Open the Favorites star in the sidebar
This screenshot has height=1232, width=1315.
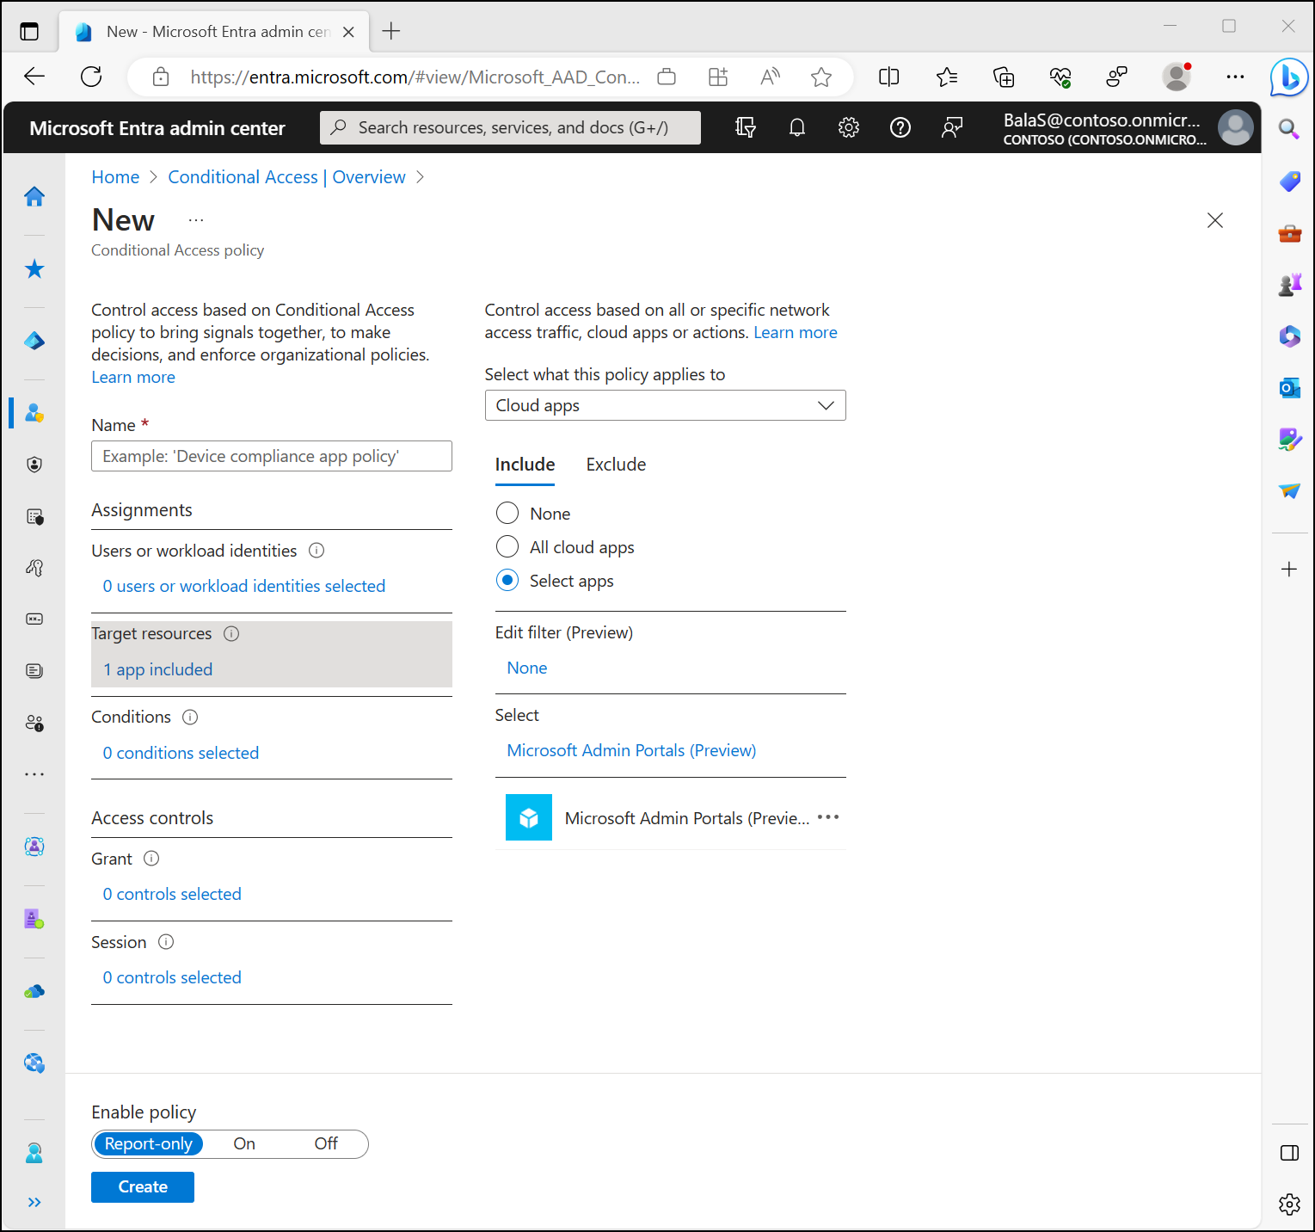coord(34,268)
